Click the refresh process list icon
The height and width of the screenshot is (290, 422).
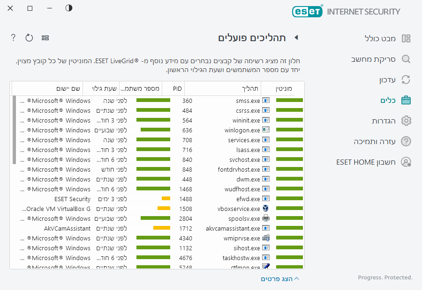(29, 37)
